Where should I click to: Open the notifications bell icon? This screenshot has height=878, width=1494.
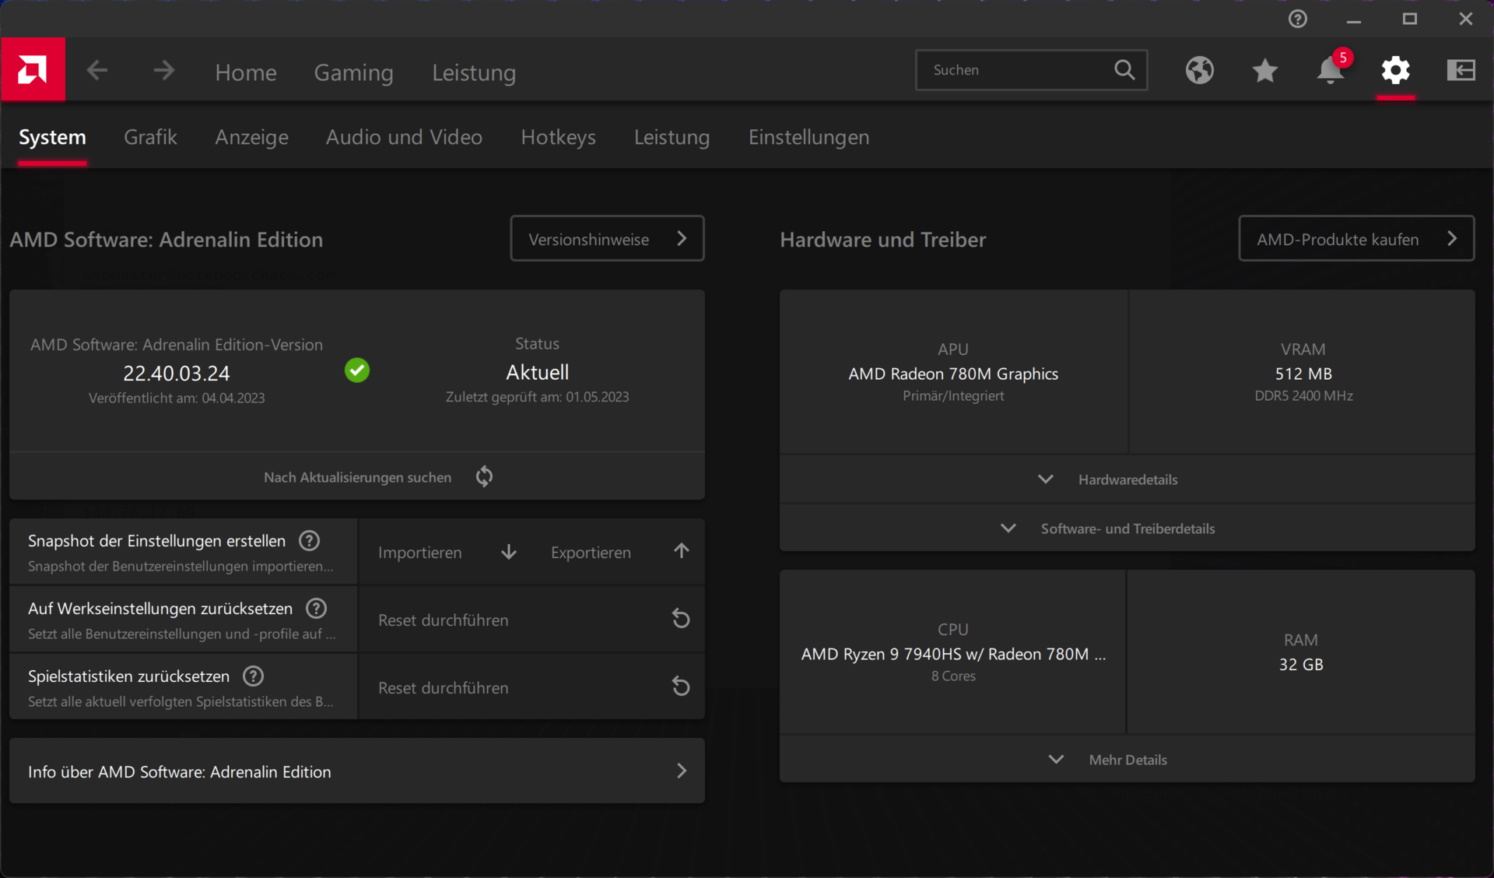(1330, 71)
